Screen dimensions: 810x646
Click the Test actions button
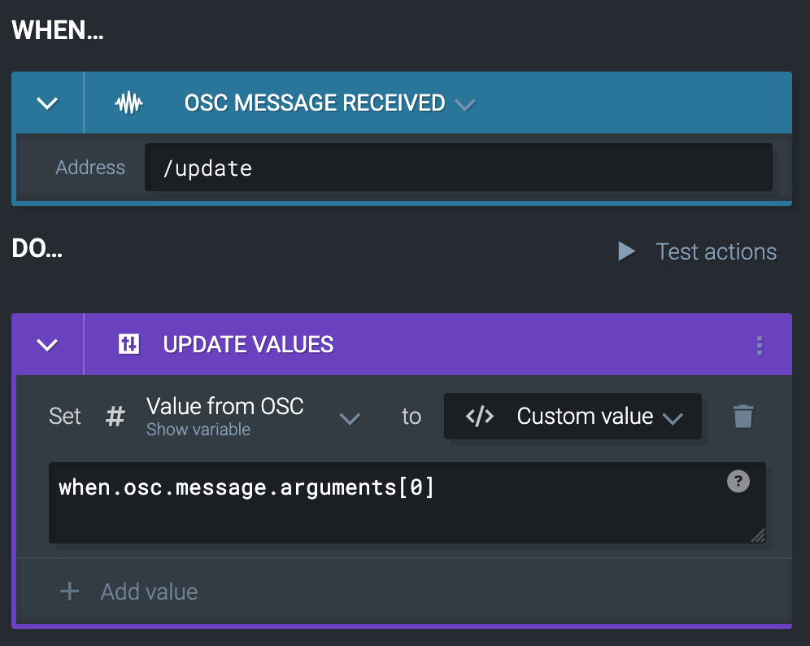(x=697, y=251)
